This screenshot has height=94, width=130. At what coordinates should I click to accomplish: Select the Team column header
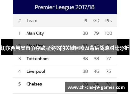(32, 21)
